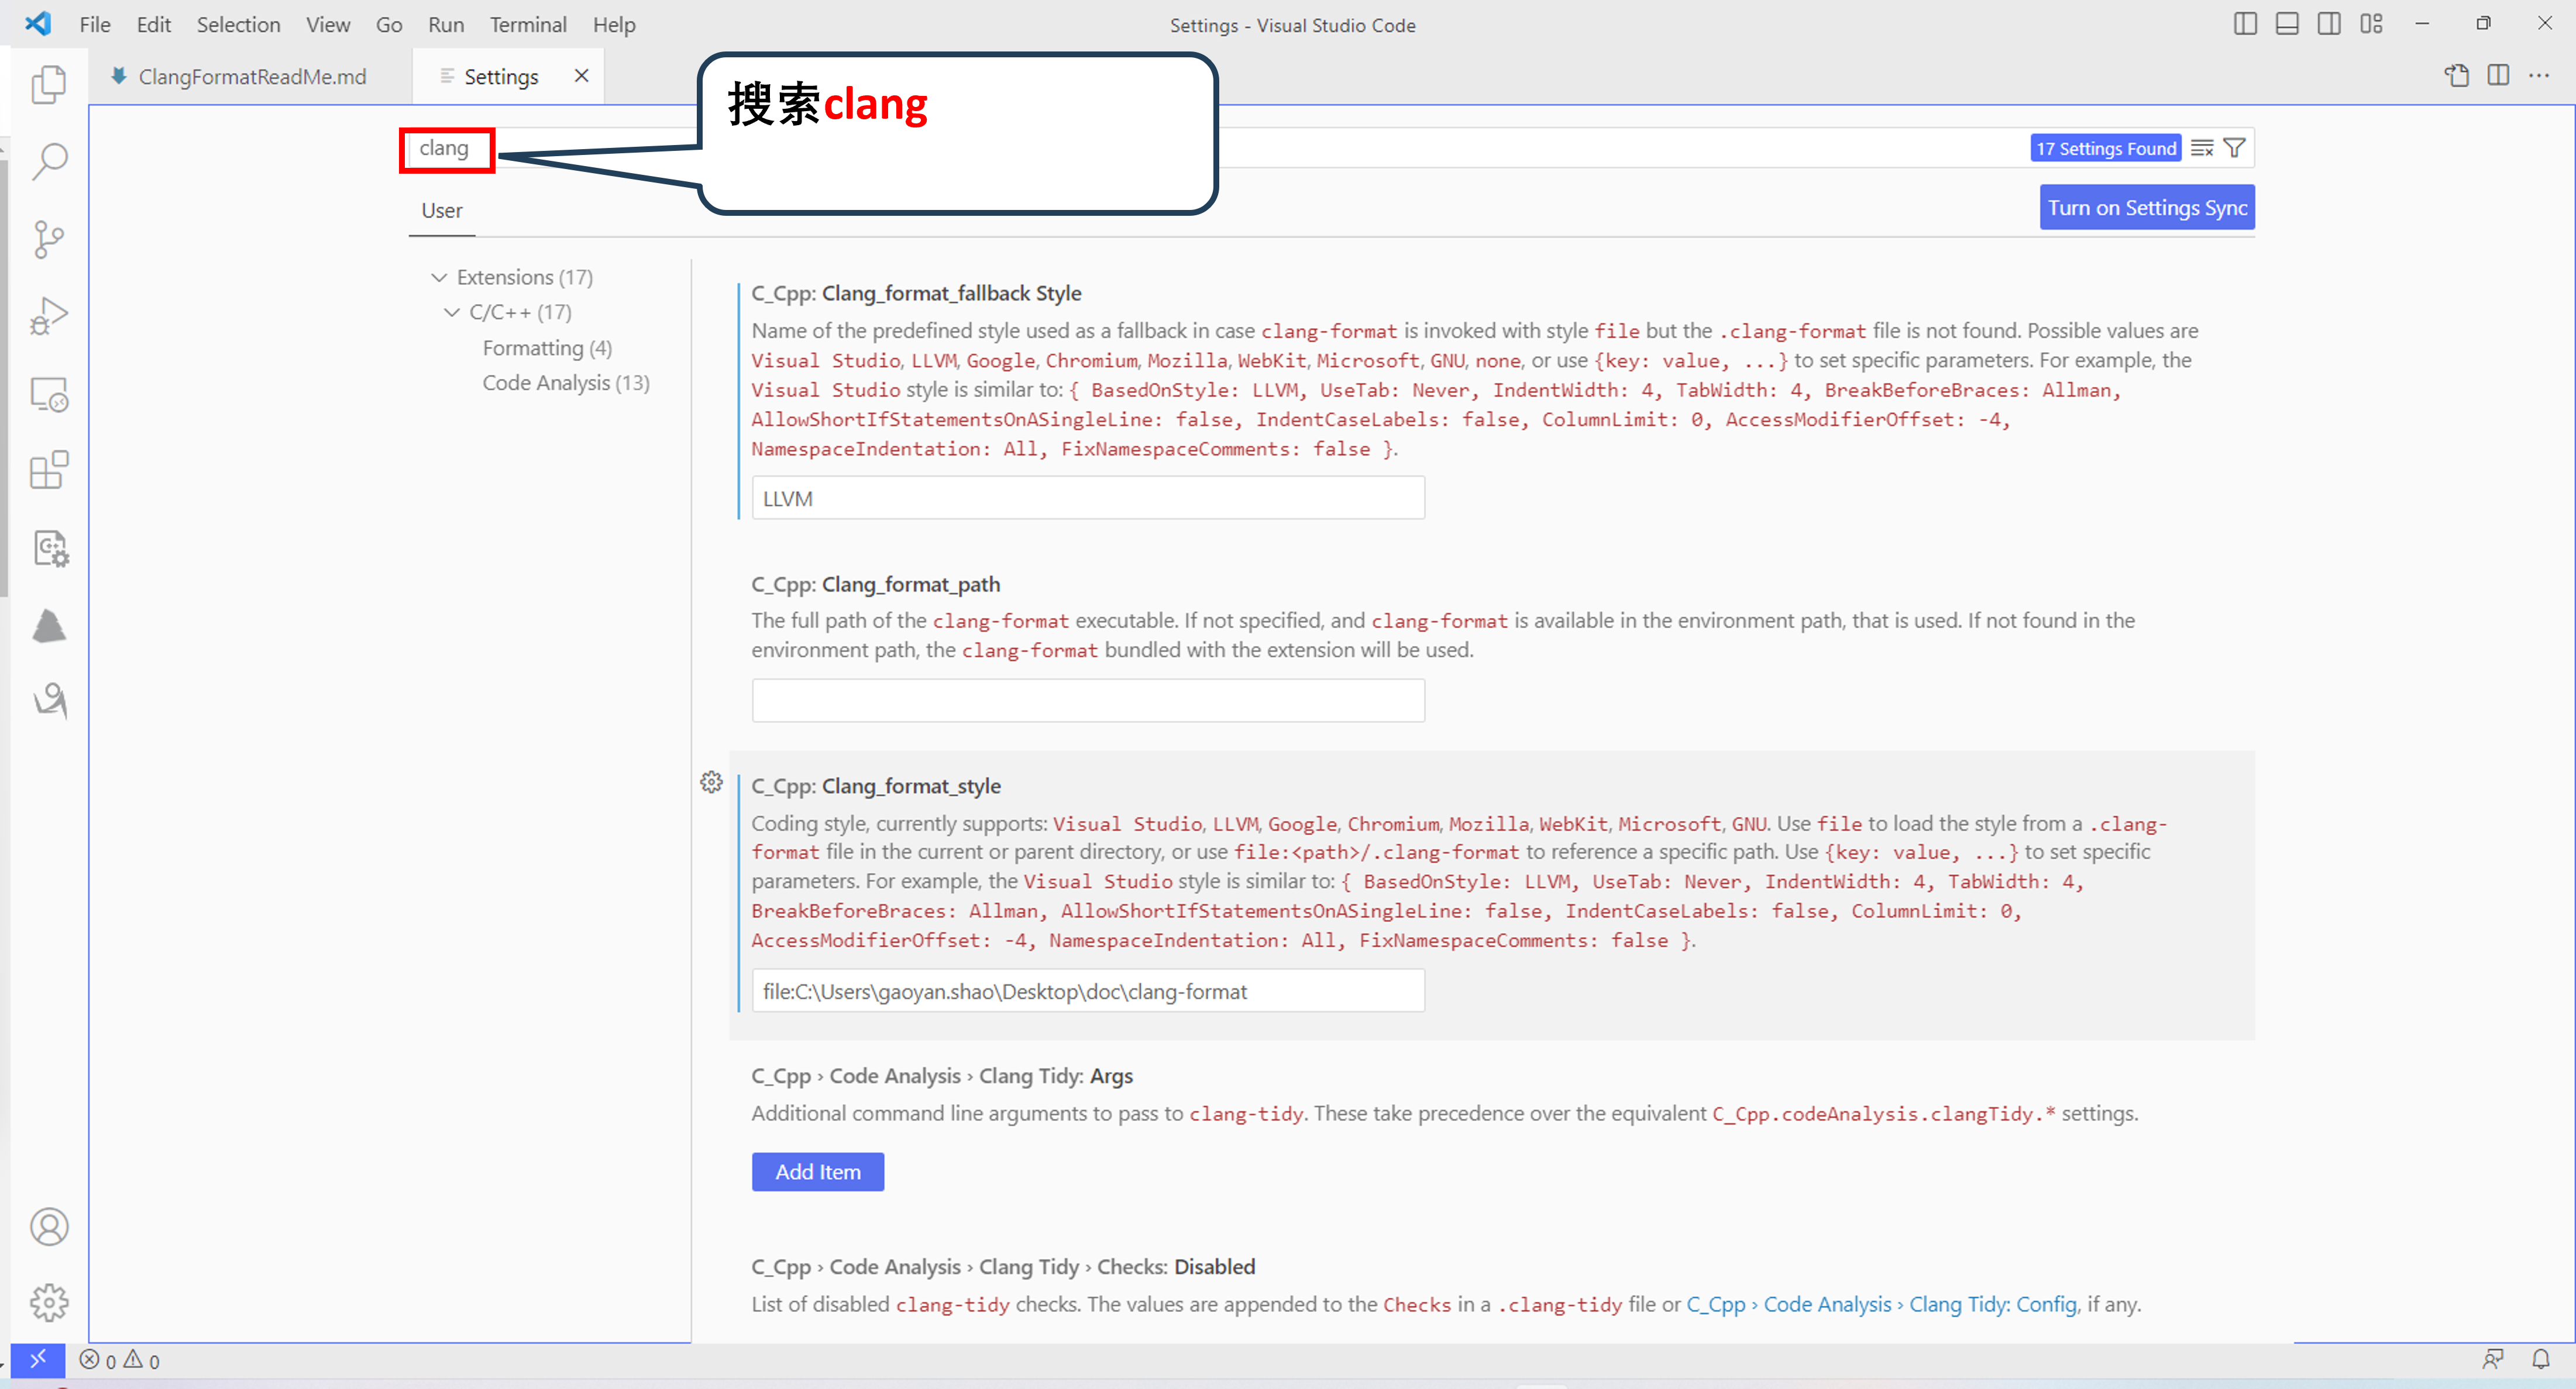Open the Manage gear icon
Viewport: 2576px width, 1389px height.
click(49, 1302)
